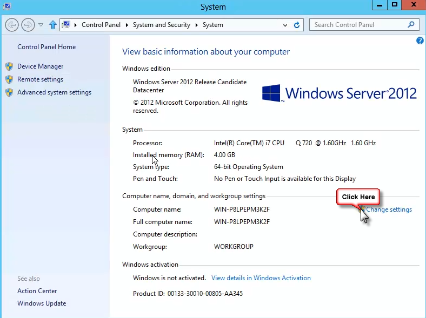Image resolution: width=426 pixels, height=318 pixels.
Task: Click the computer icon in address bar
Action: (66, 25)
